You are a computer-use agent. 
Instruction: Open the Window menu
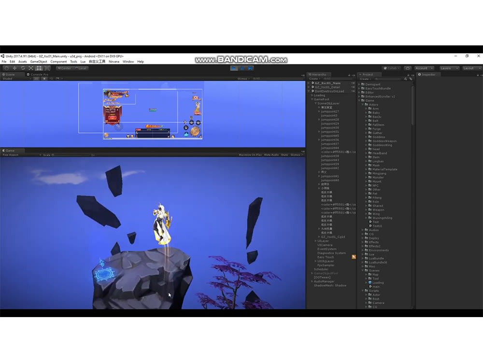click(x=128, y=61)
